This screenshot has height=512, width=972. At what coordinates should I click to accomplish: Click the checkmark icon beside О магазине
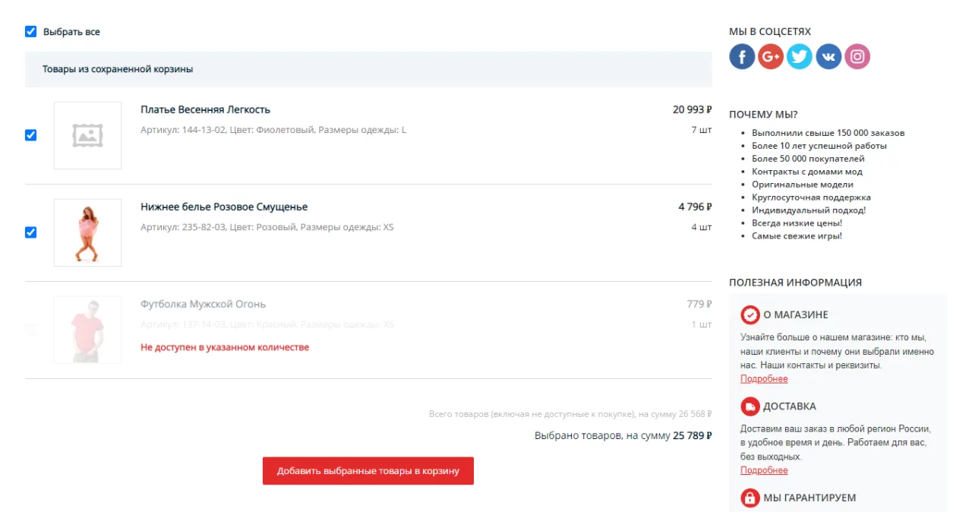[750, 314]
